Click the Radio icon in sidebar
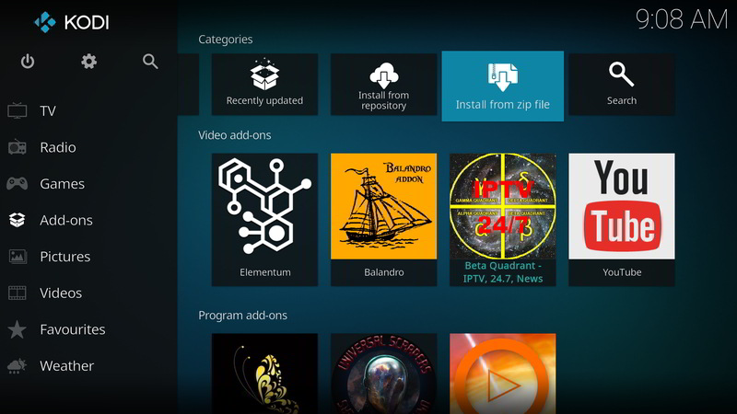The height and width of the screenshot is (414, 737). [x=18, y=147]
